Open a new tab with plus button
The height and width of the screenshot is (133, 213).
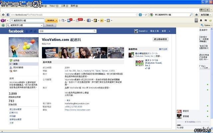(x=207, y=10)
